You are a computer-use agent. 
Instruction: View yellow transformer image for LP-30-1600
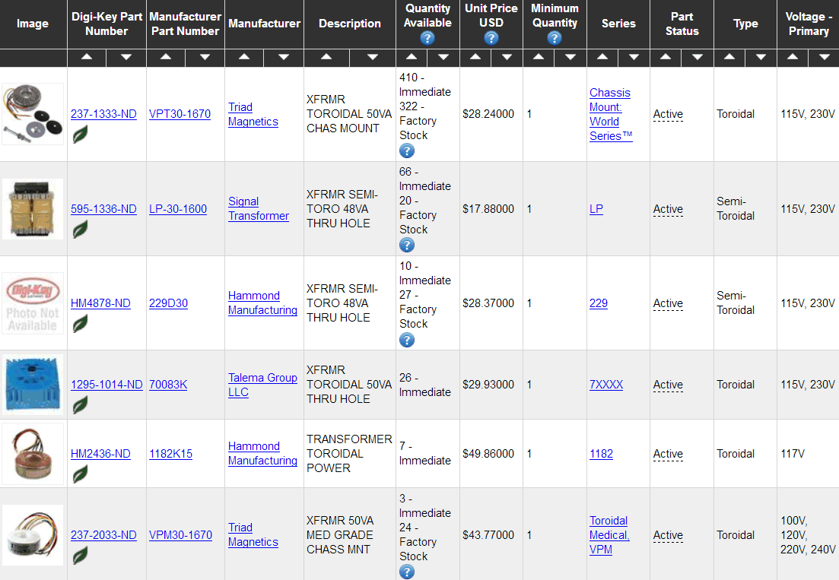click(33, 209)
